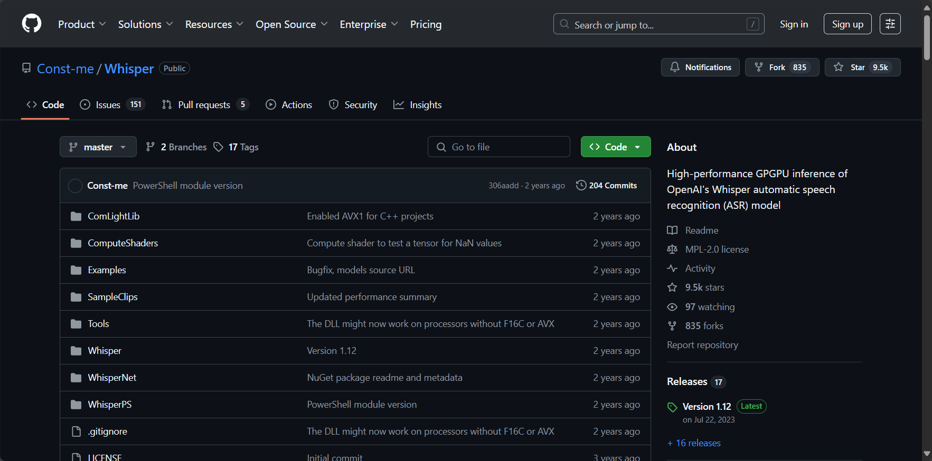Image resolution: width=932 pixels, height=461 pixels.
Task: Open the MPL-2.0 license link
Action: (x=717, y=249)
